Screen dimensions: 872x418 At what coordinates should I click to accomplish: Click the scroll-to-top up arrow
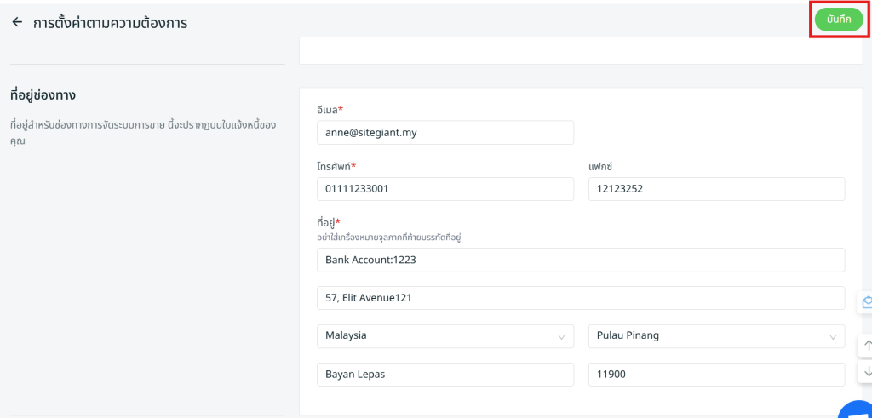(867, 345)
